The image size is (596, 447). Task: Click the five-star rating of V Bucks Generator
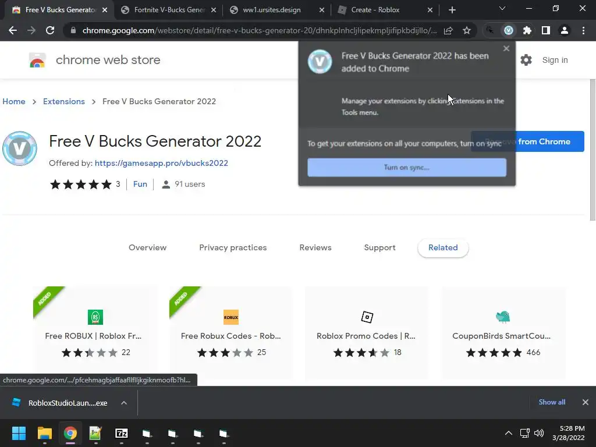point(81,185)
